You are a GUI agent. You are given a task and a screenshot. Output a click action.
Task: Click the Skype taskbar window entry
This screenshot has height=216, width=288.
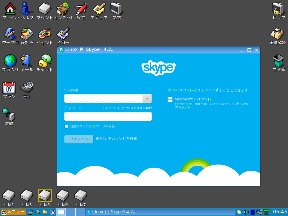click(160, 212)
